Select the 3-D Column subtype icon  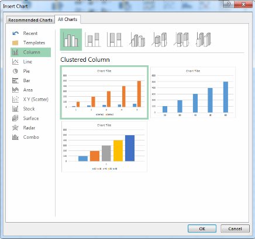pyautogui.click(x=204, y=40)
